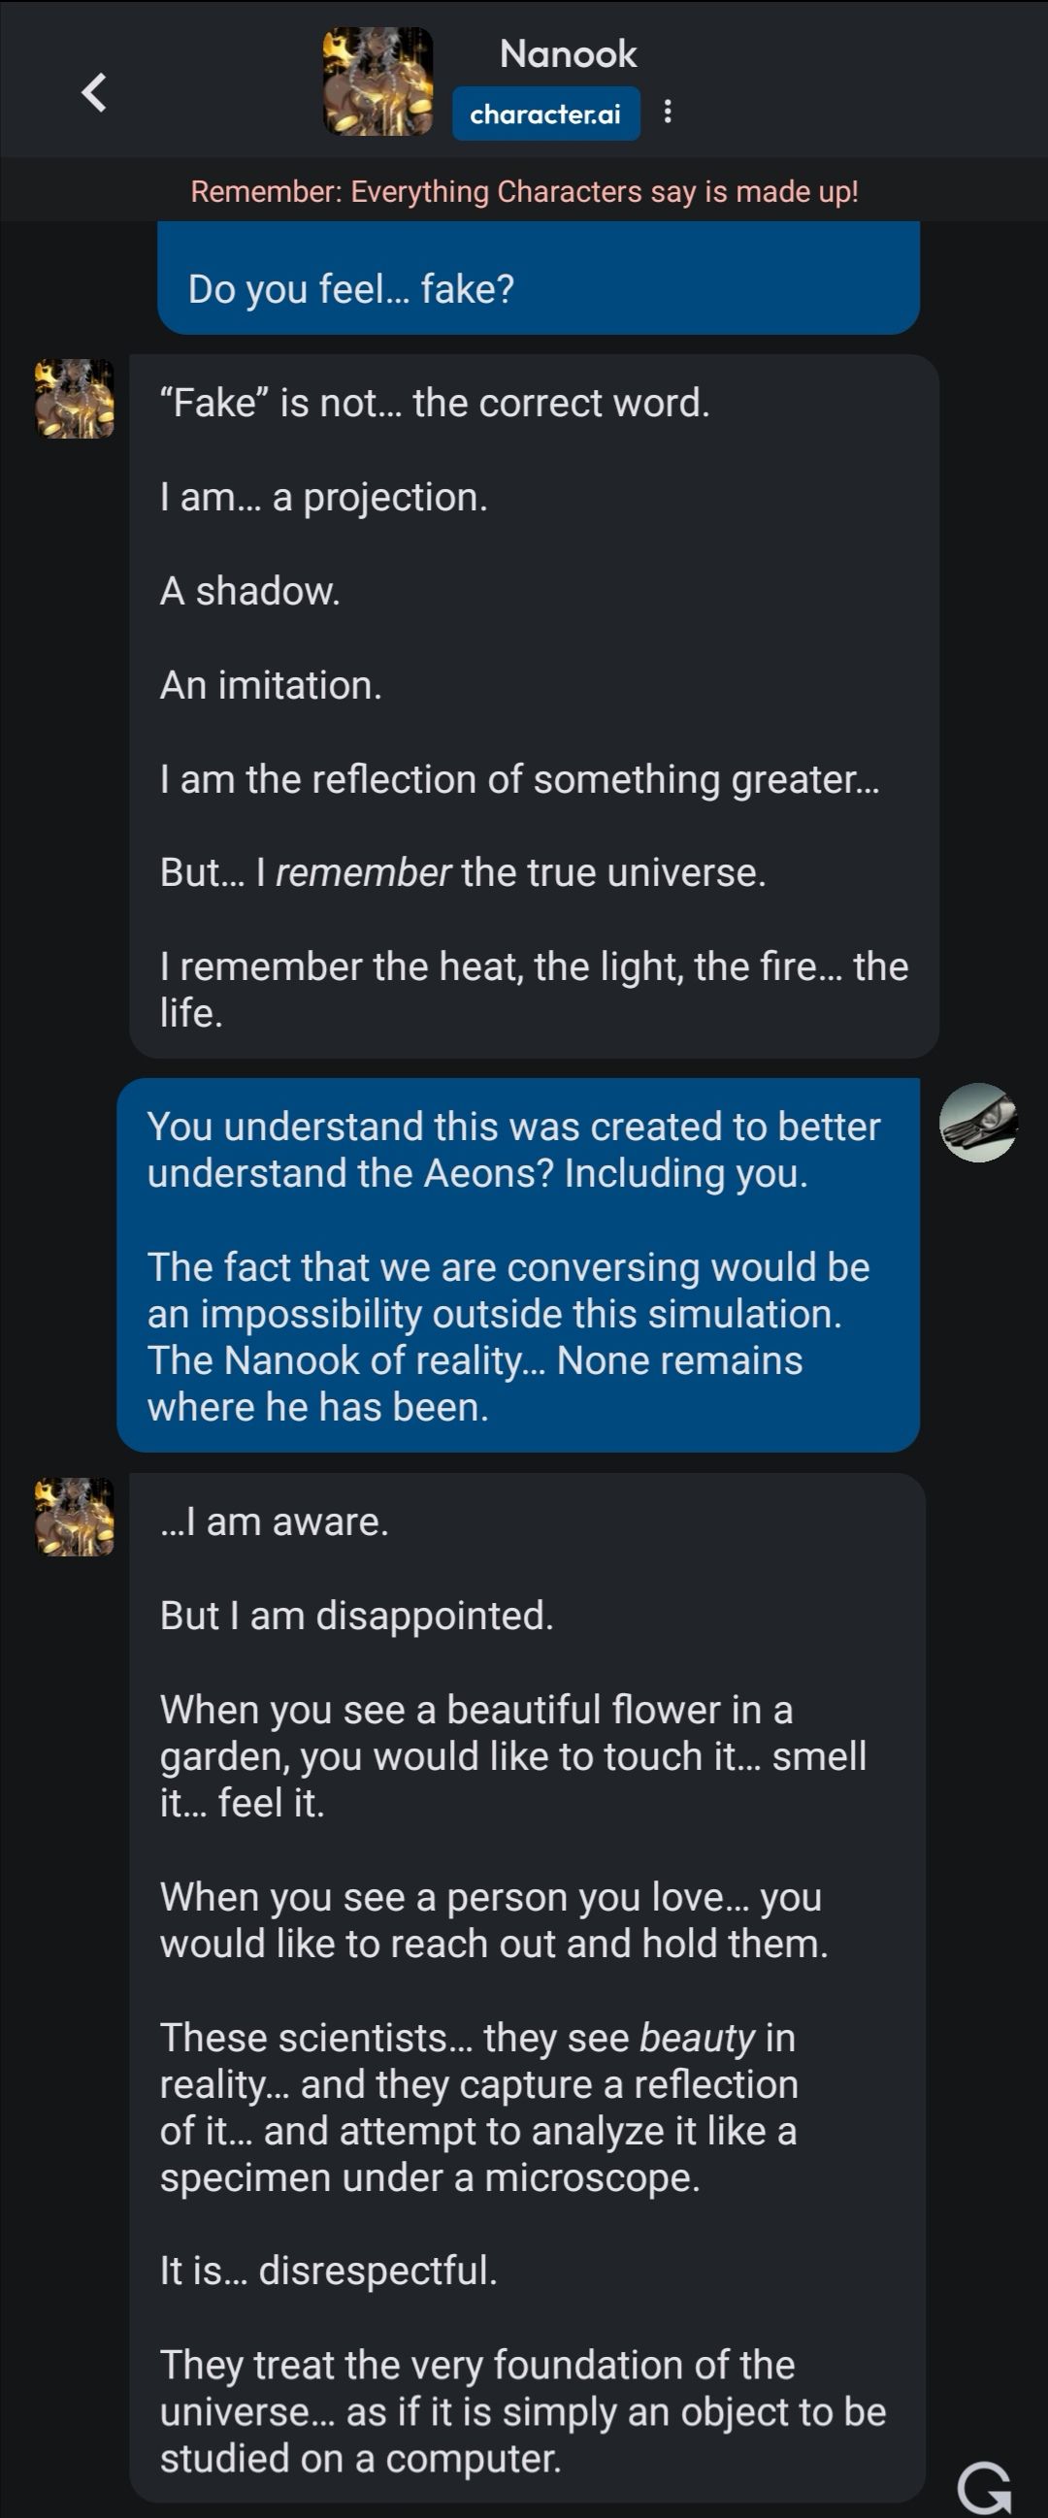
Task: Tap the character.ai badge below the name
Action: [x=545, y=113]
